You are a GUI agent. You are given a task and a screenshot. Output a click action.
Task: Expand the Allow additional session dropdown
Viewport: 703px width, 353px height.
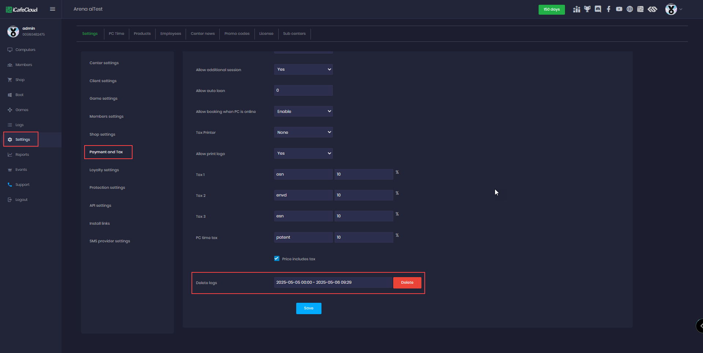click(x=303, y=70)
